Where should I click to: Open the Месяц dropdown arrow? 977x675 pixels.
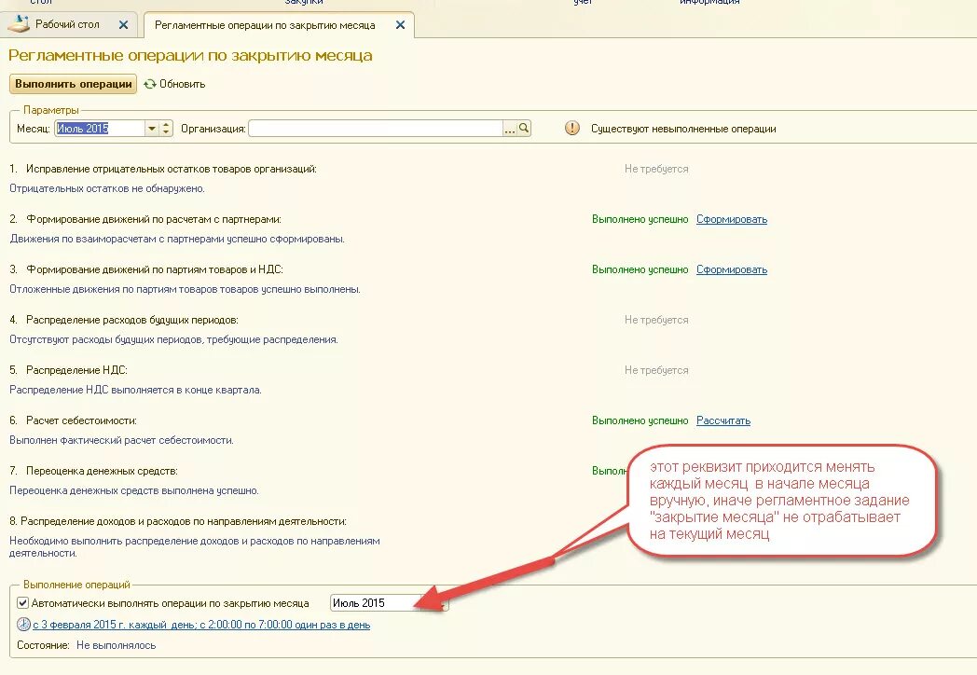(x=151, y=129)
